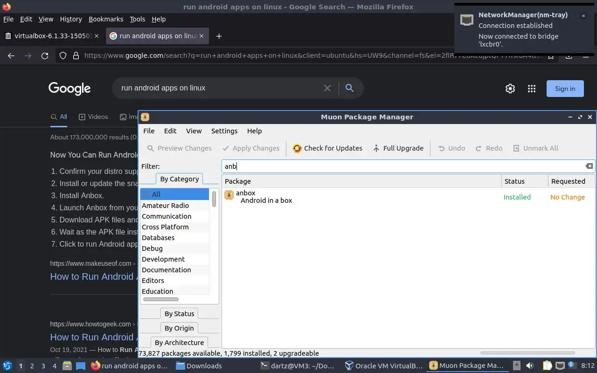
Task: Click the category list horizontal scrollbar
Action: pyautogui.click(x=161, y=299)
